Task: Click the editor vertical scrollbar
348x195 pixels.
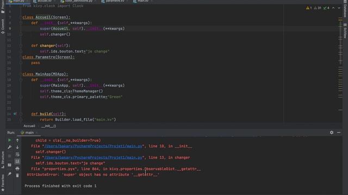Action: tap(340, 42)
